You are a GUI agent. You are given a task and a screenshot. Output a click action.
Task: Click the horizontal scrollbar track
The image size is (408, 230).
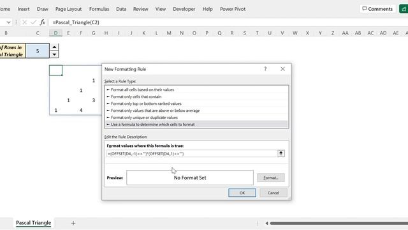pos(339,223)
